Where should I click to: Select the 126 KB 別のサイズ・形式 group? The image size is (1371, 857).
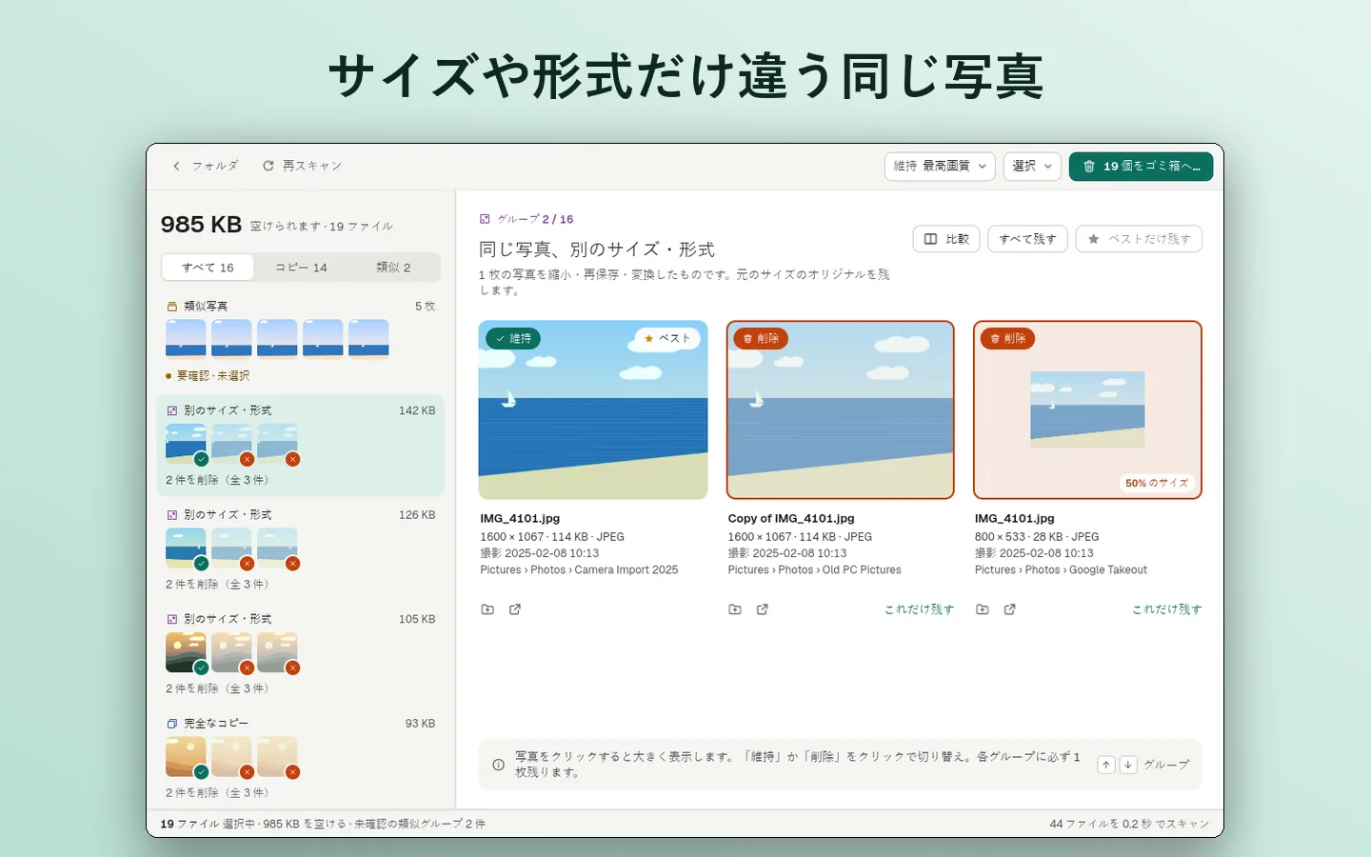coord(301,549)
